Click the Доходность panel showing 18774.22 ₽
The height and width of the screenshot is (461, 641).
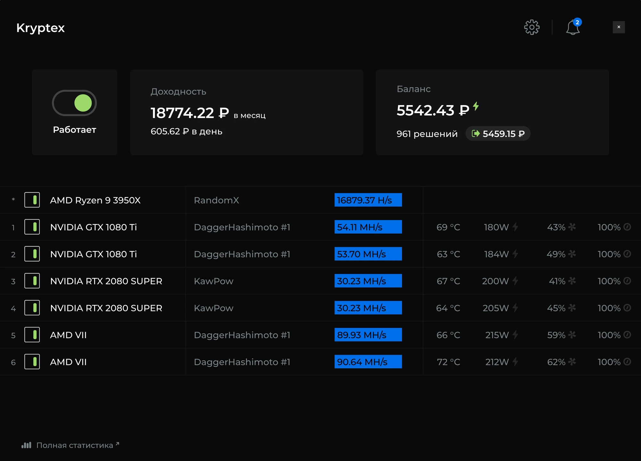tap(246, 113)
